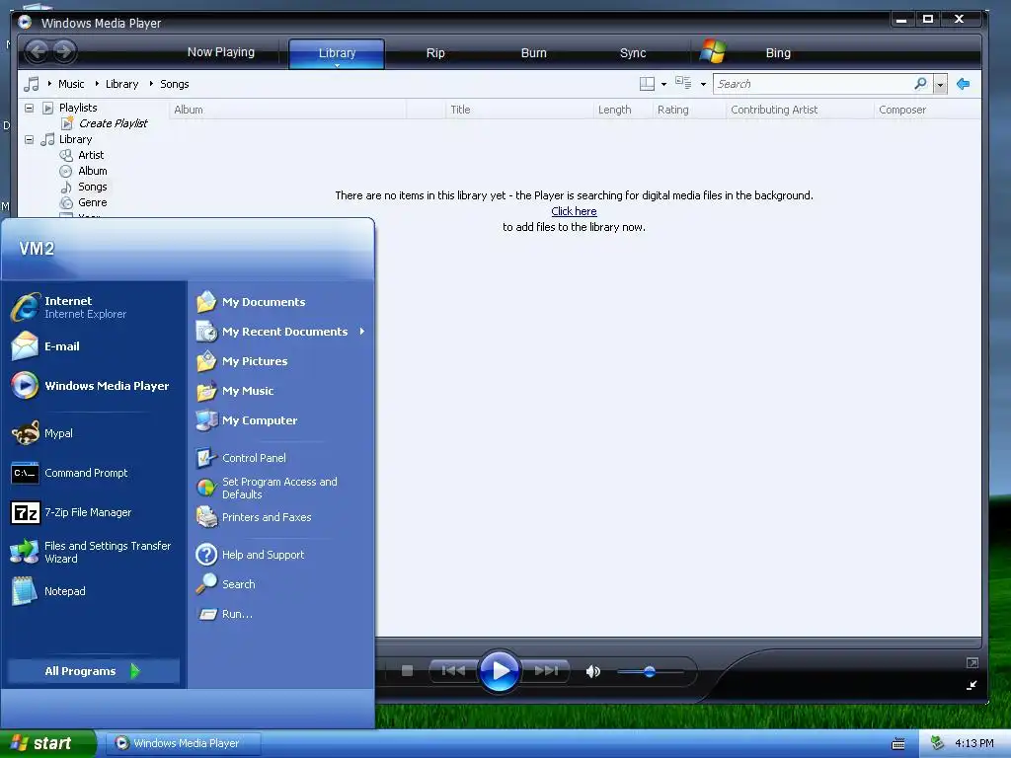The height and width of the screenshot is (758, 1011).
Task: Open the Layout options icon
Action: pyautogui.click(x=647, y=84)
